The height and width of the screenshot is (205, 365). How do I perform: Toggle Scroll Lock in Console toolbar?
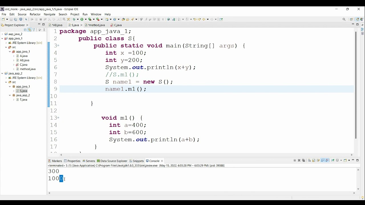click(x=314, y=161)
